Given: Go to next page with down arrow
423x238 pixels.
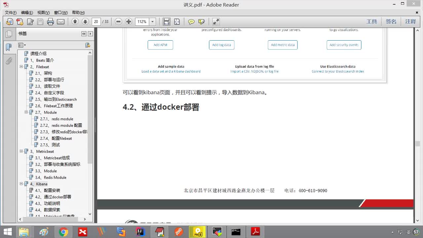Looking at the screenshot, I should (85, 21).
